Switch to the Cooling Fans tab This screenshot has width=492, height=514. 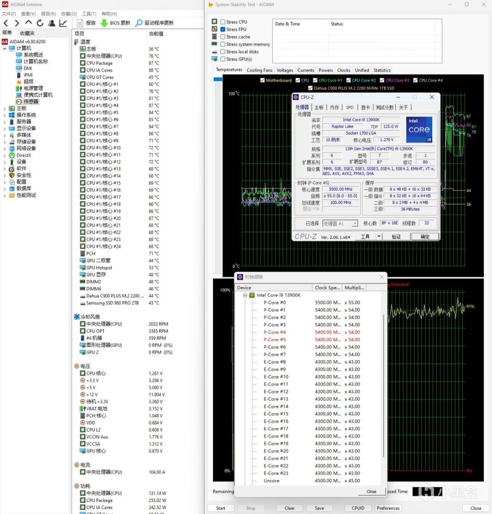pos(259,70)
